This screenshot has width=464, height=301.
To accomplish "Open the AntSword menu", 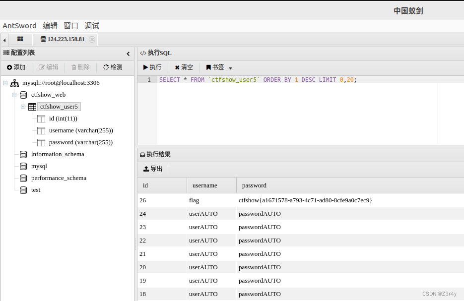I will click(x=19, y=25).
